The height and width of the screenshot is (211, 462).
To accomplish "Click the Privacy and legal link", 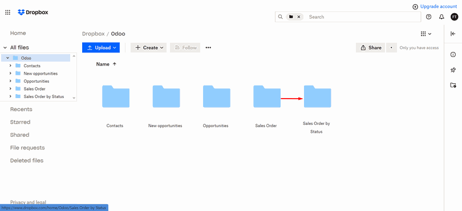I will click(x=28, y=202).
